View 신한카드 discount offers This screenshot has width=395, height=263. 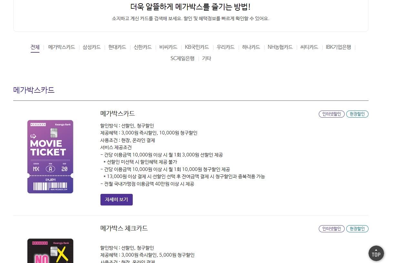coord(142,47)
